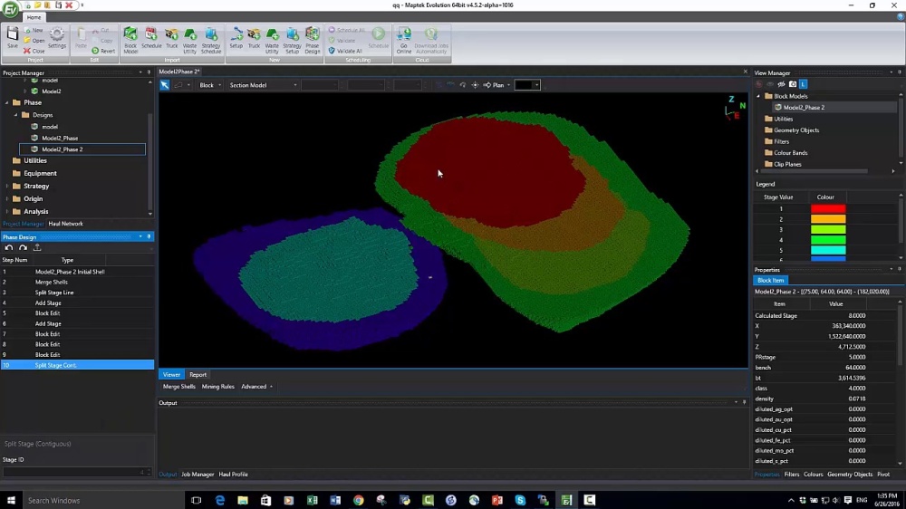The width and height of the screenshot is (906, 509).
Task: Toggle the Legend L button in View Manager
Action: (803, 84)
